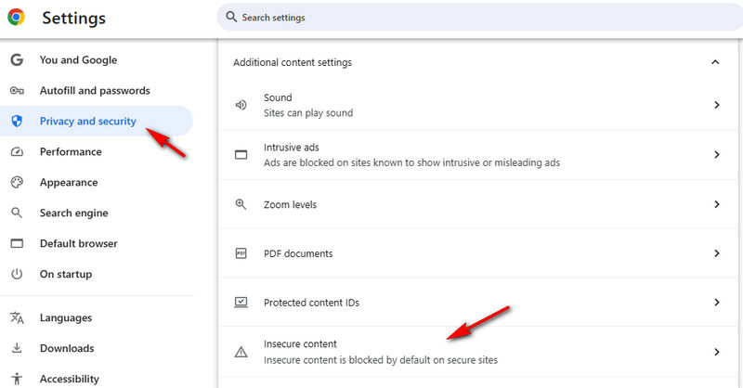Open Autofill and passwords section
This screenshot has width=743, height=388.
point(97,90)
